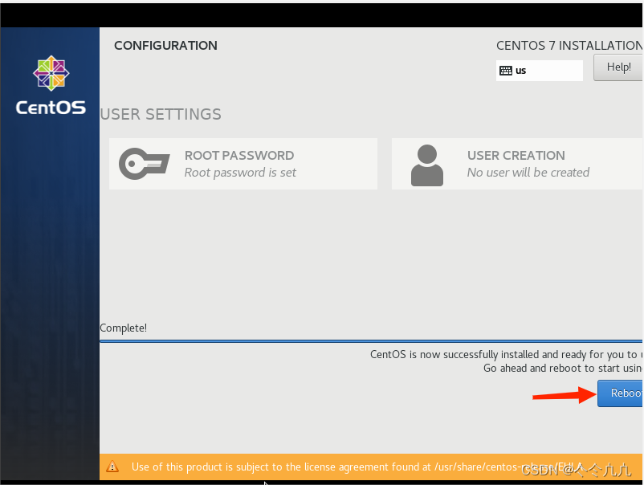Viewport: 644px width, 485px height.
Task: Click the orange warning triangle icon
Action: coord(112,467)
